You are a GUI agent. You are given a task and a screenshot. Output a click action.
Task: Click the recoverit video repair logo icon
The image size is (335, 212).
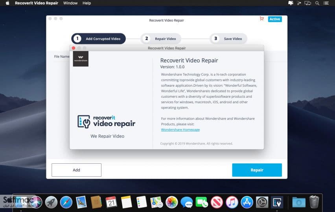coord(84,122)
